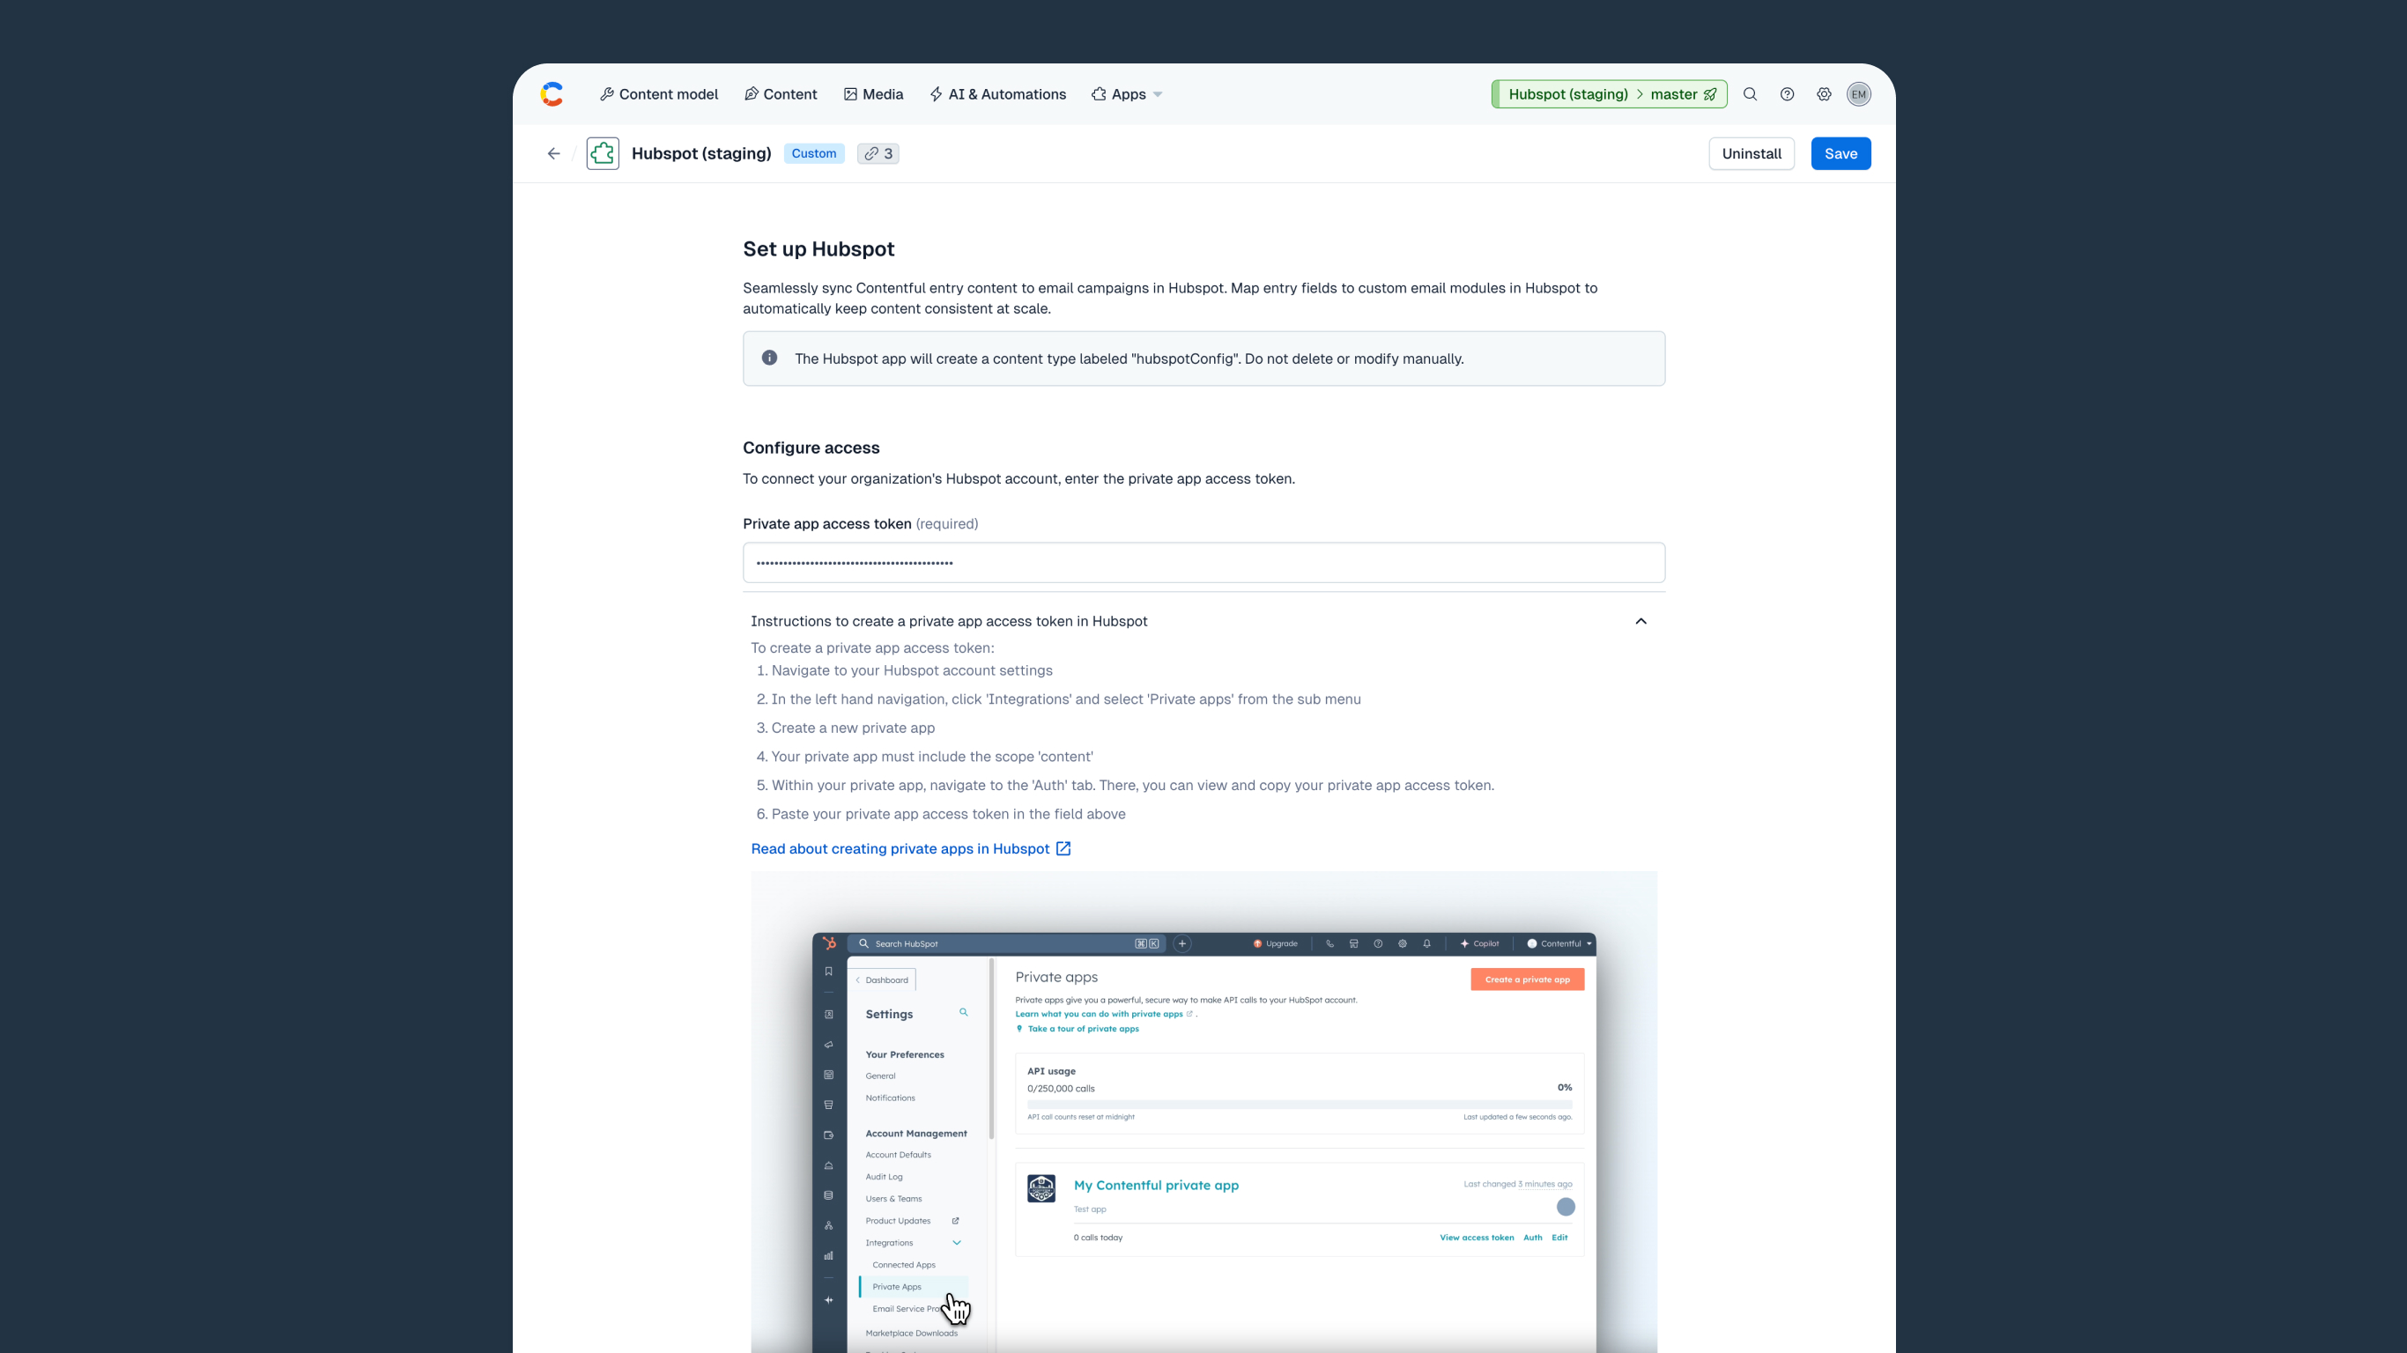Open AI & Automations

coord(997,94)
